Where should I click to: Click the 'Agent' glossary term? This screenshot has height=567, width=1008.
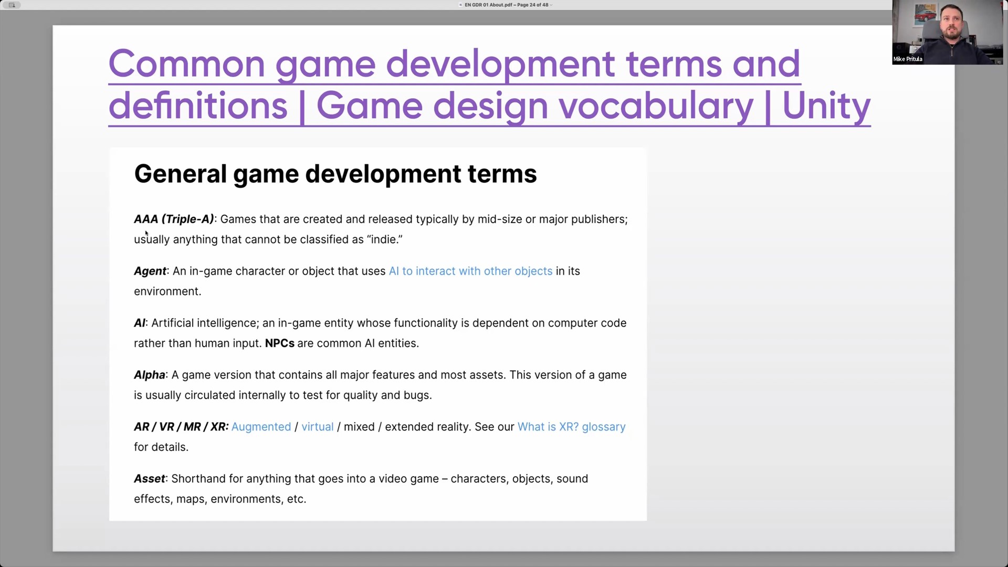click(x=150, y=271)
